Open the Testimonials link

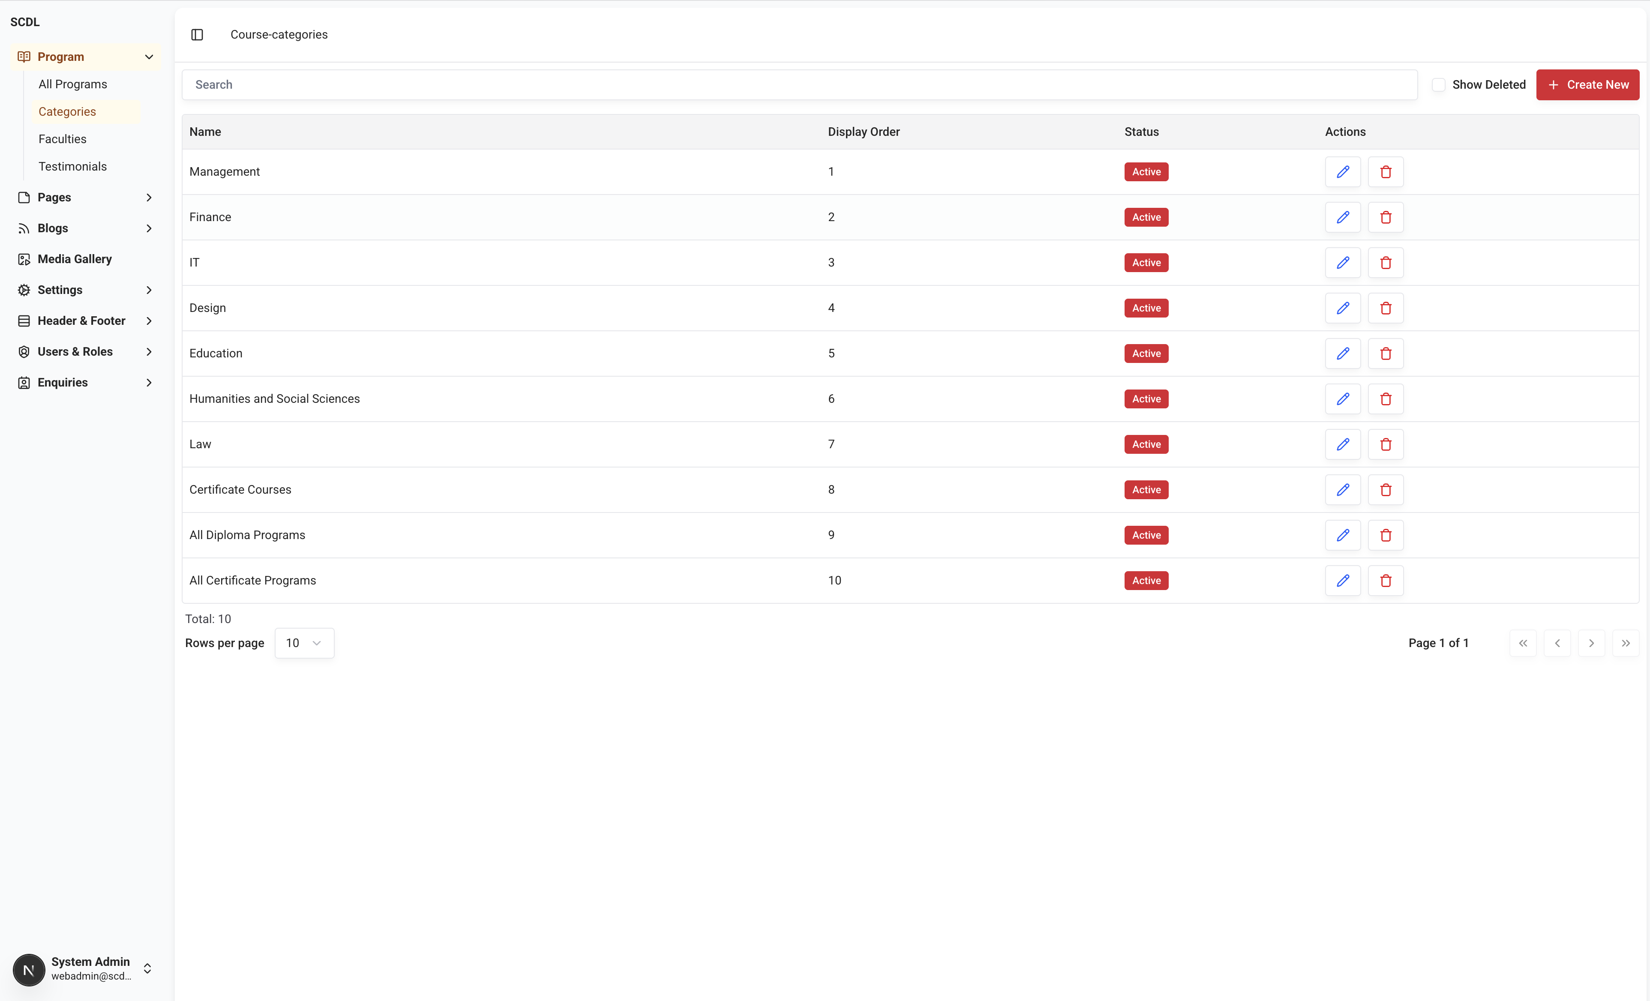pos(72,167)
